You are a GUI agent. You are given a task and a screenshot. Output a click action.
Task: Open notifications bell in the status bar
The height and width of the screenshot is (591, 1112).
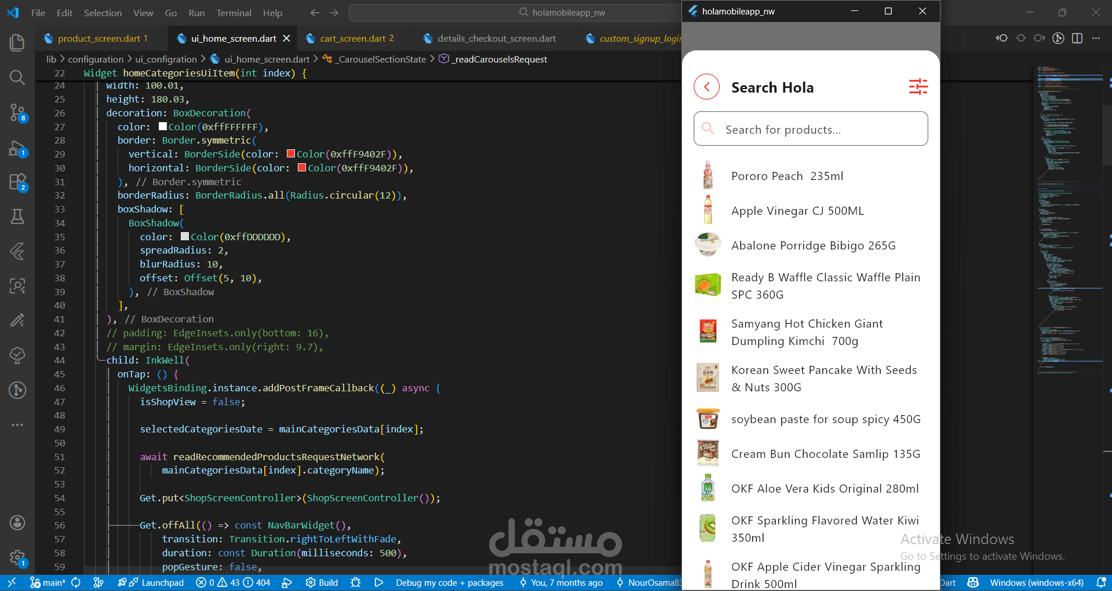[1102, 582]
